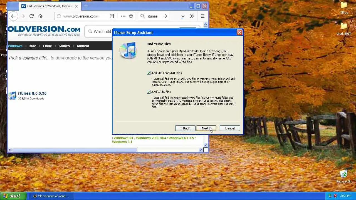Screen dimensions: 356x200
Task: Show site information for oldversion.com
Action: pos(59,16)
